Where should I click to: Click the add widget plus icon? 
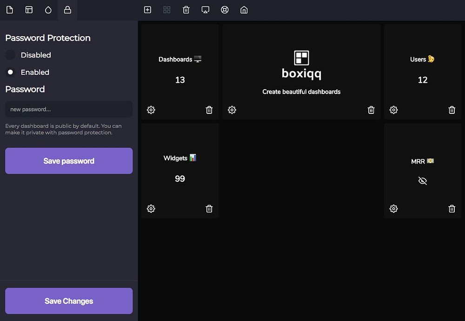click(x=147, y=10)
